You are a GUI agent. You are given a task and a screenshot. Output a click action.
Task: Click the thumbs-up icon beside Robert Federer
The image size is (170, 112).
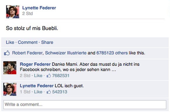pos(7,53)
